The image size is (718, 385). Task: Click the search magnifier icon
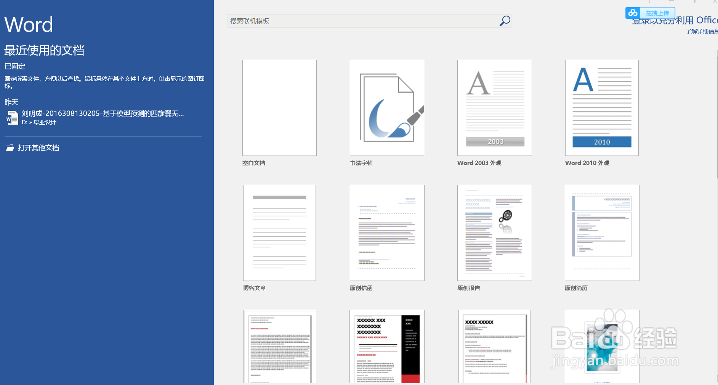505,21
